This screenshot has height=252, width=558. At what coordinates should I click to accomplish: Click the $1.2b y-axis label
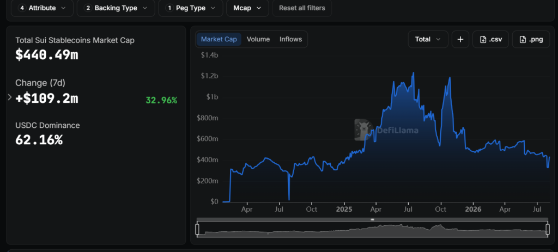(209, 76)
